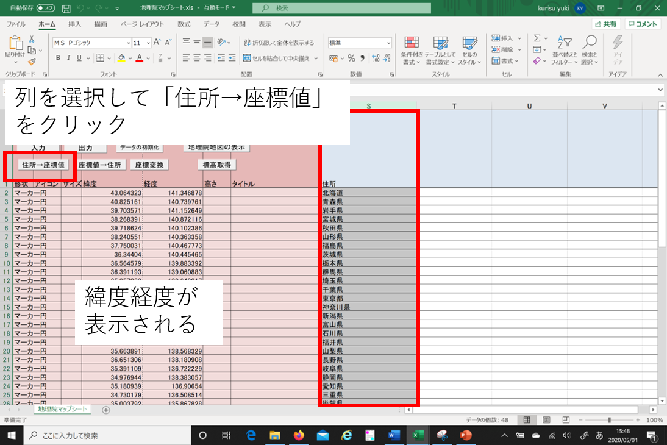Click the 共有 share button
Screen dimensions: 667x445
(606, 24)
